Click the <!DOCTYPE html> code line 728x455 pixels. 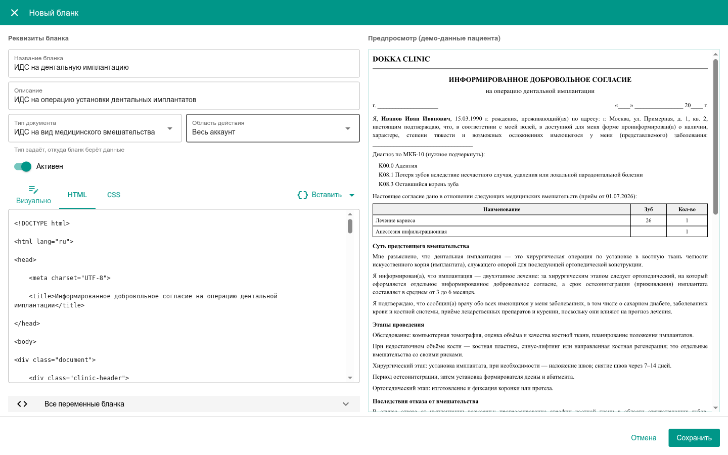(x=42, y=223)
